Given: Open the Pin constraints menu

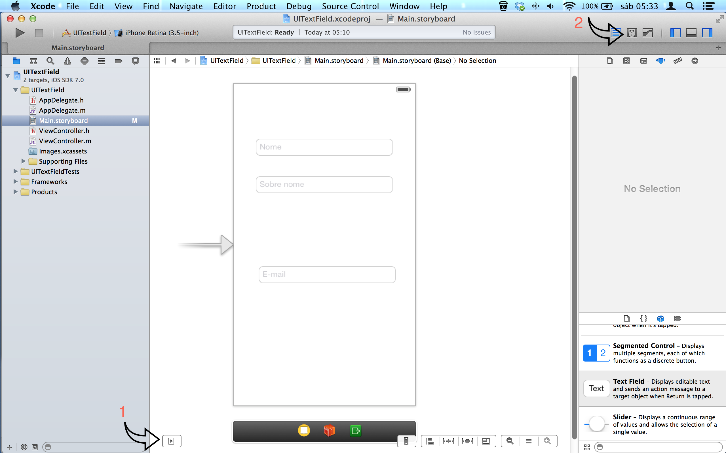Looking at the screenshot, I should point(449,441).
